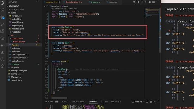194x109 pixels.
Task: Open the Azure view in the activity bar
Action: tap(2, 52)
